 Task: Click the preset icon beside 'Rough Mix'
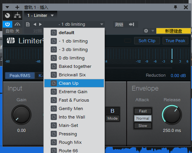pyautogui.click(x=54, y=142)
